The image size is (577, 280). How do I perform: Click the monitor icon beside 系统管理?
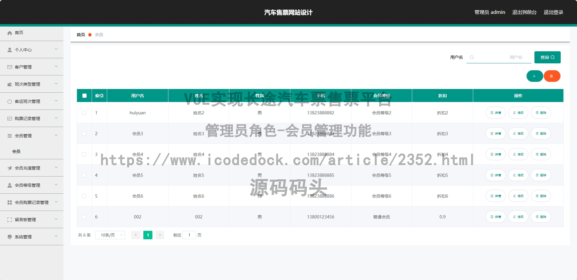pos(10,237)
